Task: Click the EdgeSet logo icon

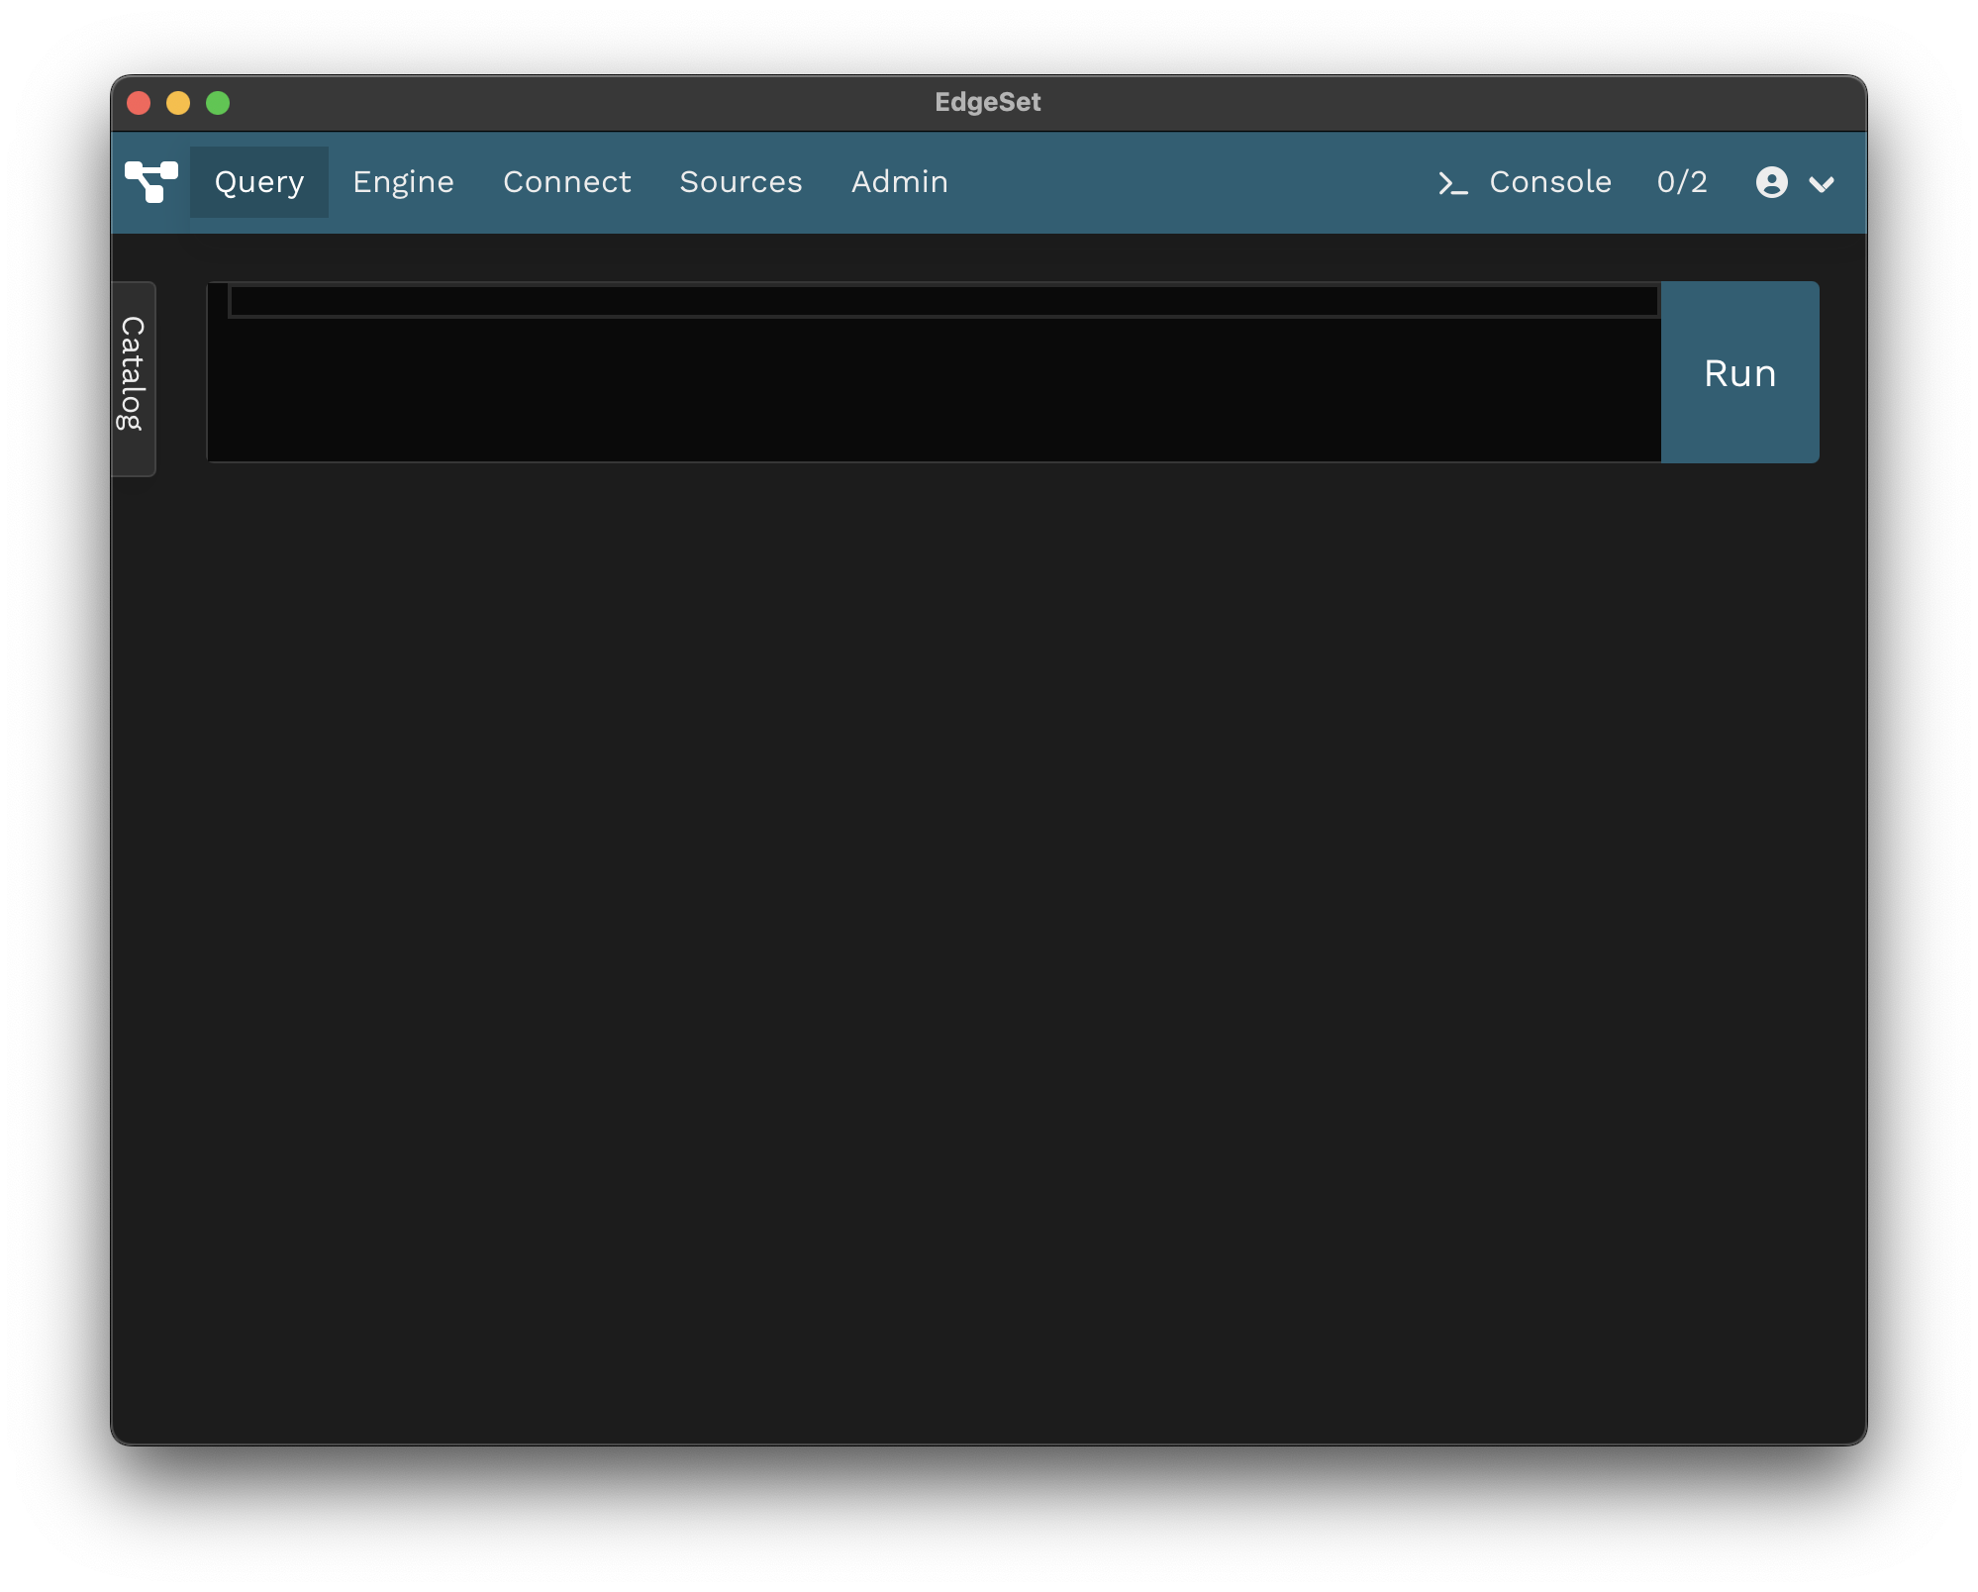Action: (151, 182)
